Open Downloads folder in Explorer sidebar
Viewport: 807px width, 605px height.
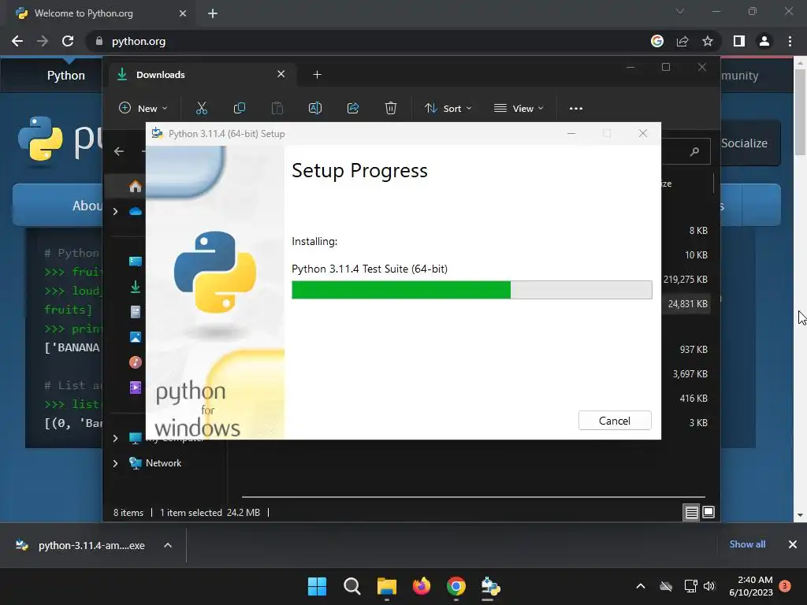(136, 287)
